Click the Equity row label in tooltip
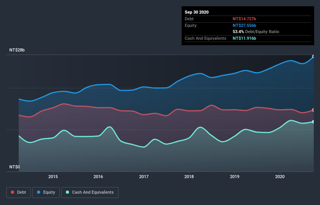The height and width of the screenshot is (205, 320). (x=191, y=25)
